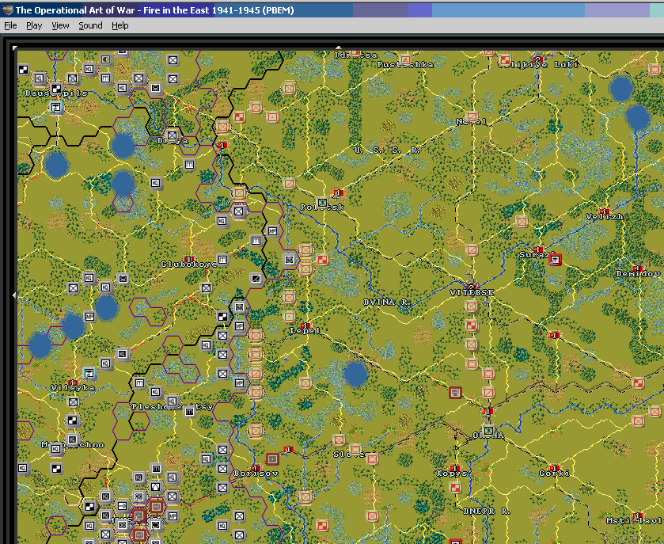This screenshot has height=544, width=664.
Task: Select the checkered counter at the top-left map edge
Action: pos(23,70)
